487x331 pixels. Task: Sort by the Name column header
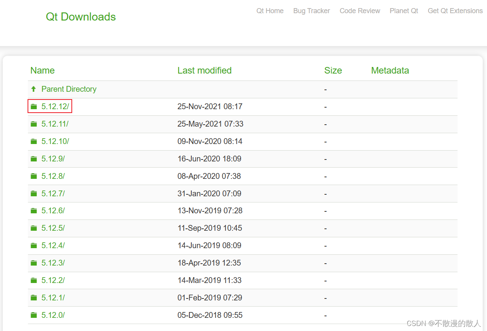(x=42, y=70)
